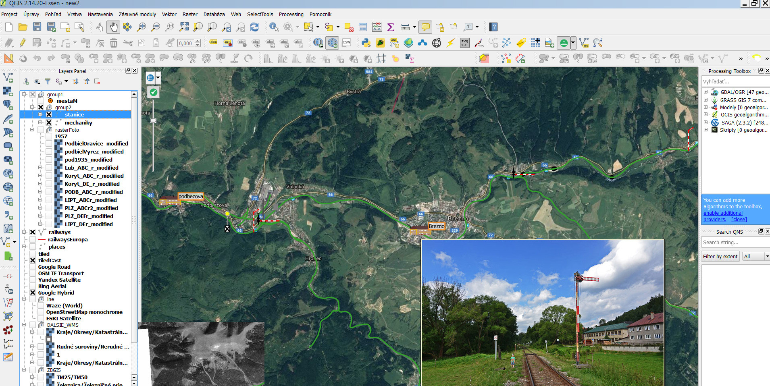770x386 pixels.
Task: Click the Rotate Feature circular arrow icon
Action: click(x=249, y=58)
